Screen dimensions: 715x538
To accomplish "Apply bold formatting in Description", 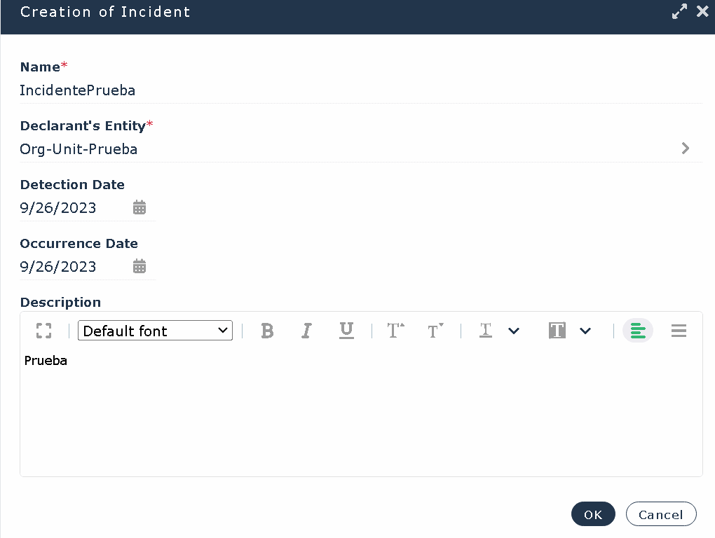I will pos(267,331).
